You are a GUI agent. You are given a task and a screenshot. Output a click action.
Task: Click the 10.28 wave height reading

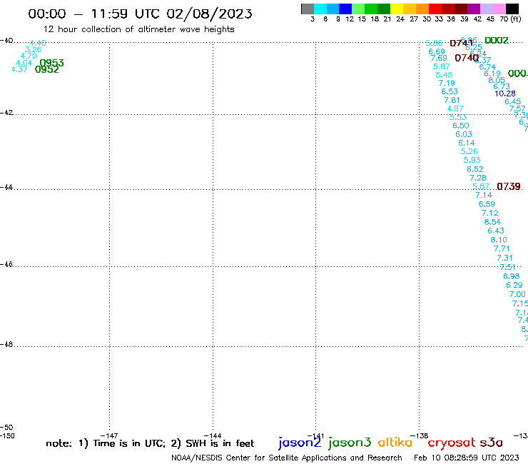tap(504, 94)
